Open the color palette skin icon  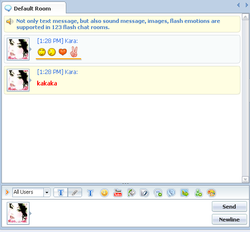211,193
